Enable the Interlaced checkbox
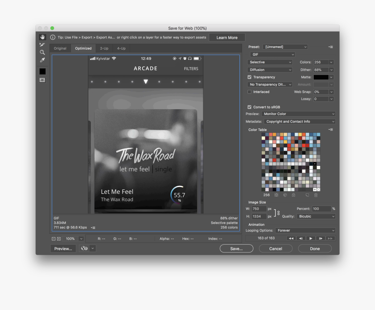Screen dimensions: 375x310 250,92
